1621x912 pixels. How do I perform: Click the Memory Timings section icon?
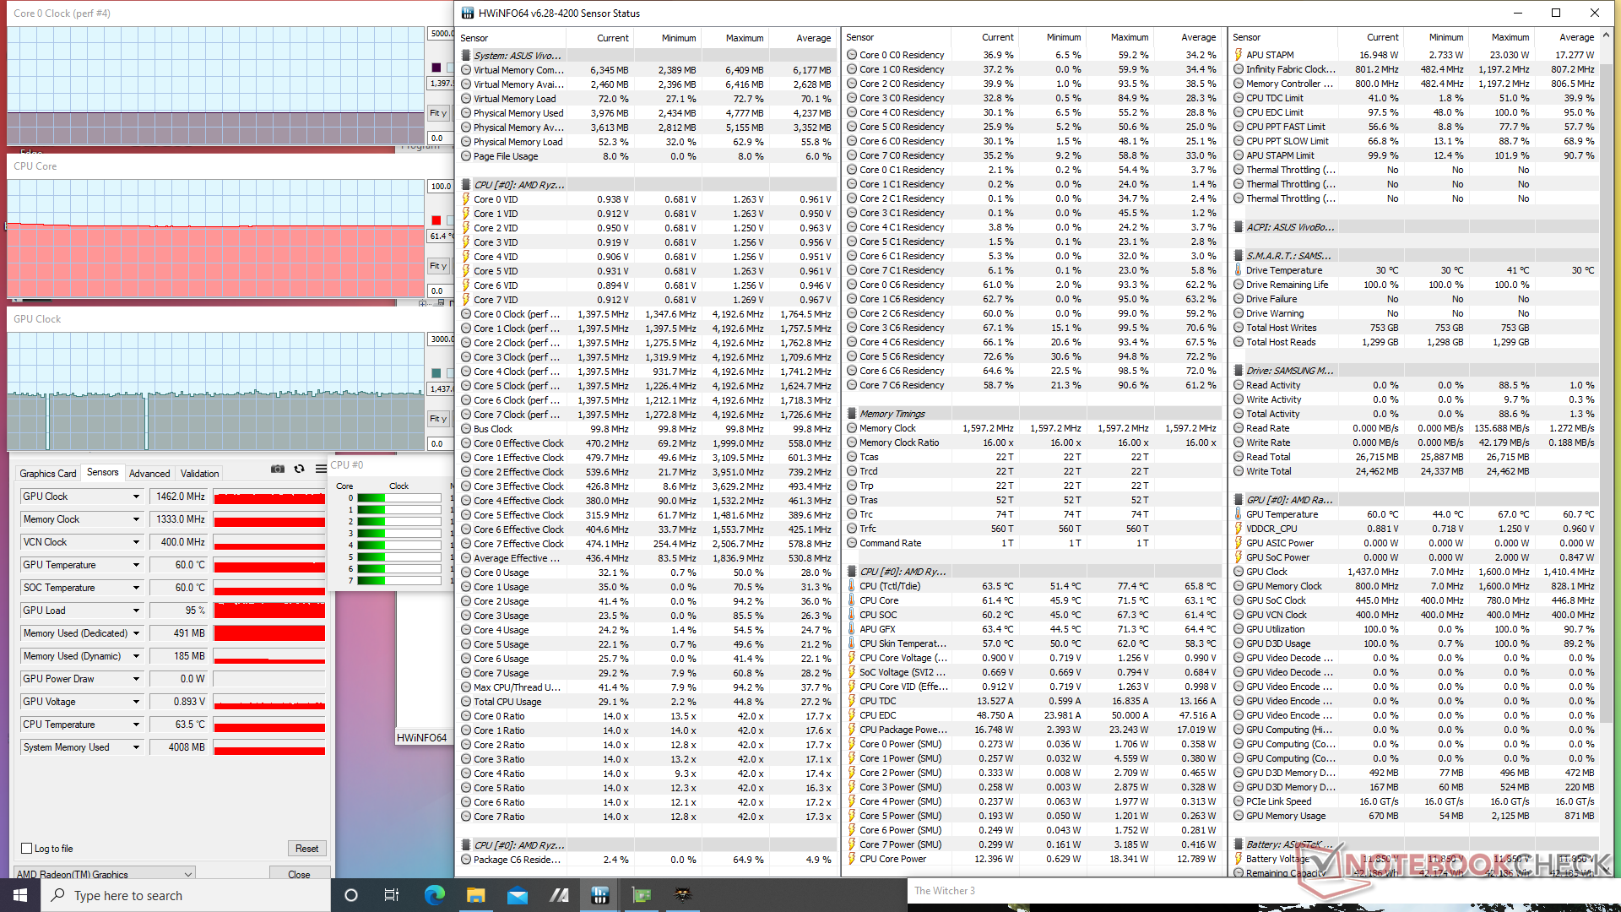tap(853, 414)
